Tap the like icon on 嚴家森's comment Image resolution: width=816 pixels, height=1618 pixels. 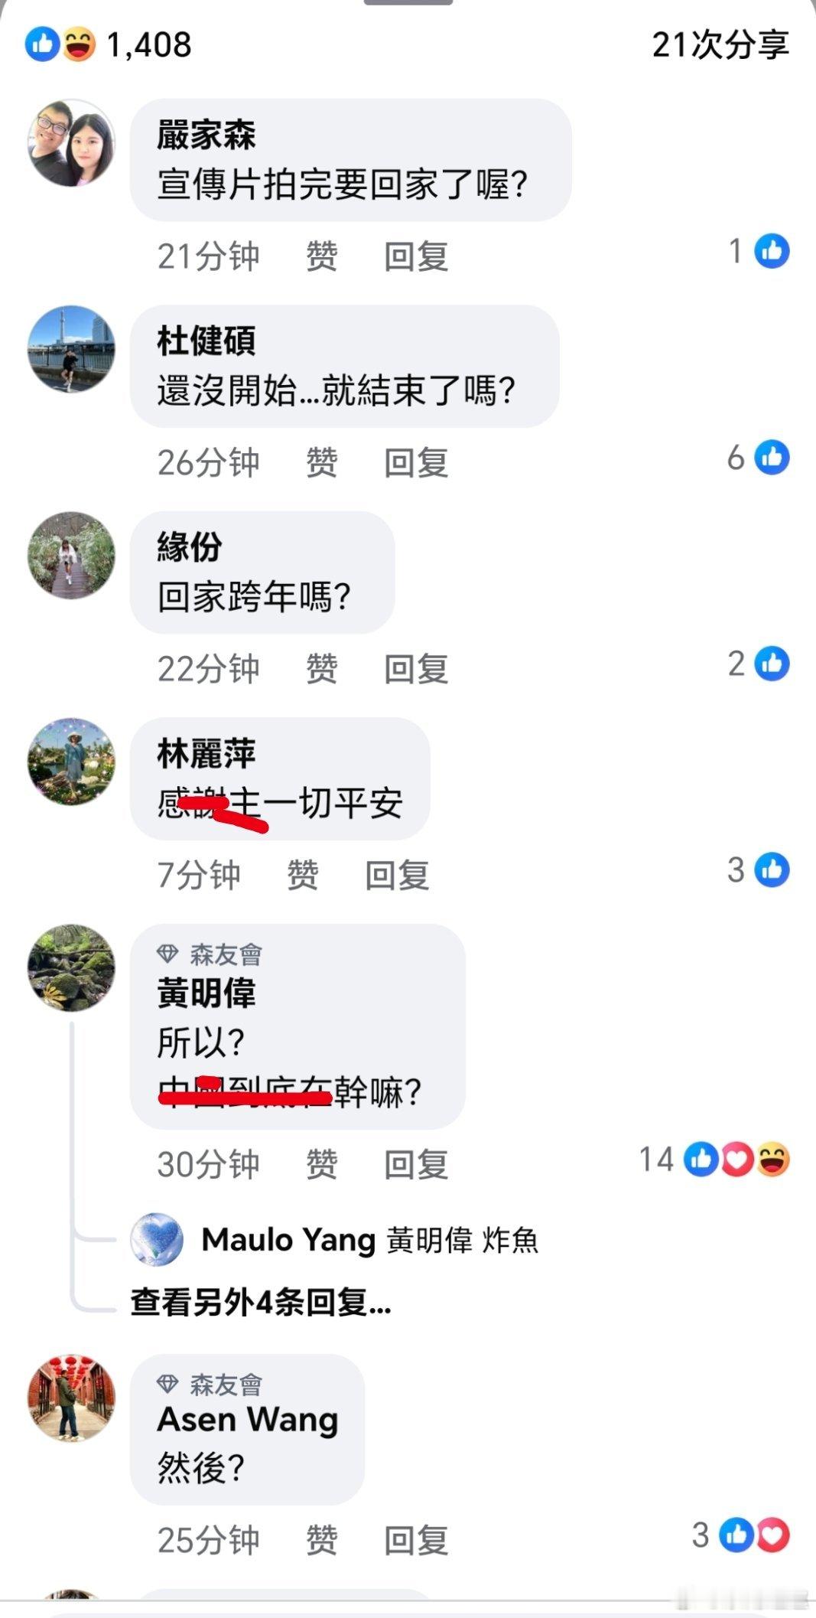click(x=772, y=251)
